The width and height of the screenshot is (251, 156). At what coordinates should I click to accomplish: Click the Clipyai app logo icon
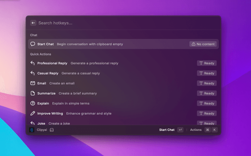click(x=32, y=130)
